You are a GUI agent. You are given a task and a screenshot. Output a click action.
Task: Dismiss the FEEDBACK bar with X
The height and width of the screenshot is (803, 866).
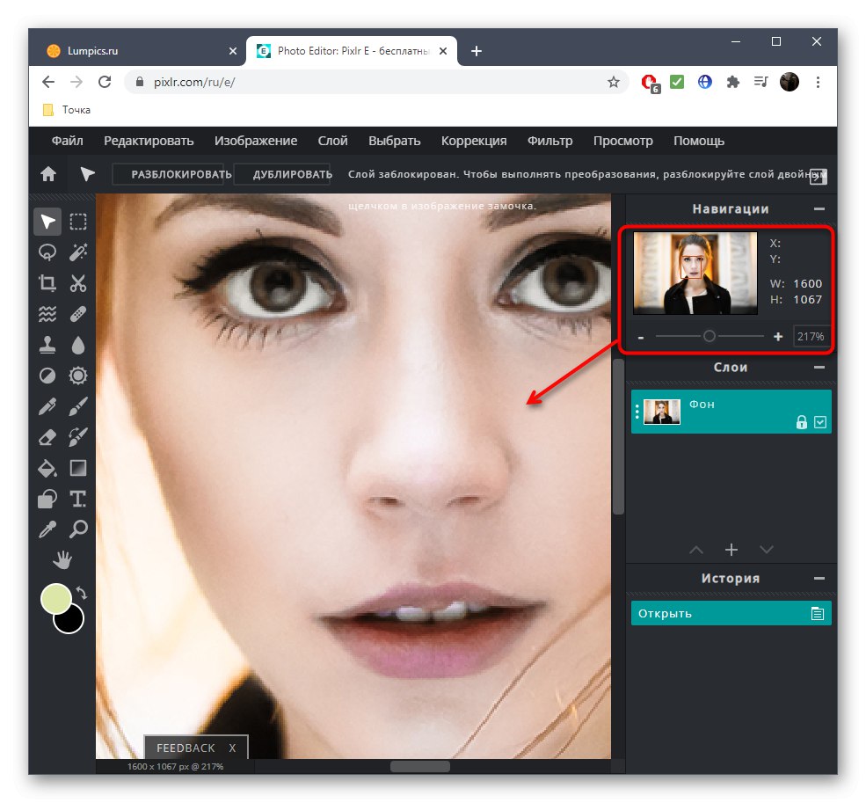pyautogui.click(x=232, y=748)
